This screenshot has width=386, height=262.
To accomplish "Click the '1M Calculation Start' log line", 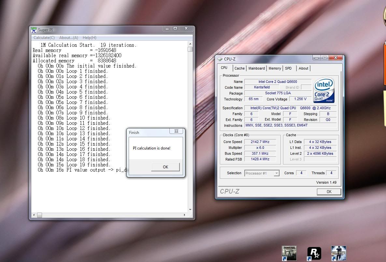I will pyautogui.click(x=88, y=45).
